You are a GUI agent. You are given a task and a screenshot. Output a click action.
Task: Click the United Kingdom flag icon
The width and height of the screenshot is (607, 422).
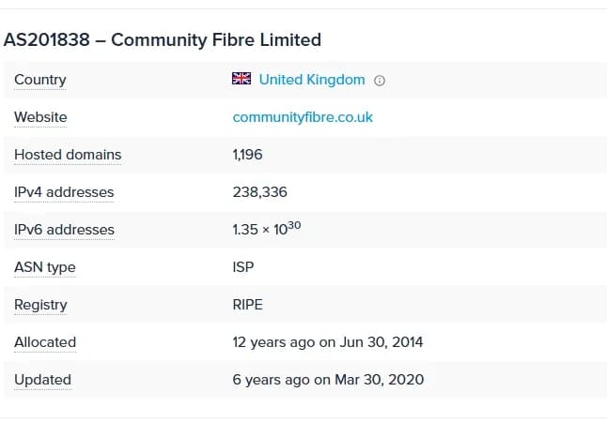click(x=241, y=80)
